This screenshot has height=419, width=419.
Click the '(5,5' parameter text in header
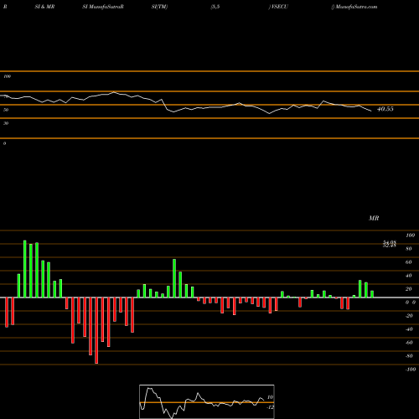click(x=215, y=7)
